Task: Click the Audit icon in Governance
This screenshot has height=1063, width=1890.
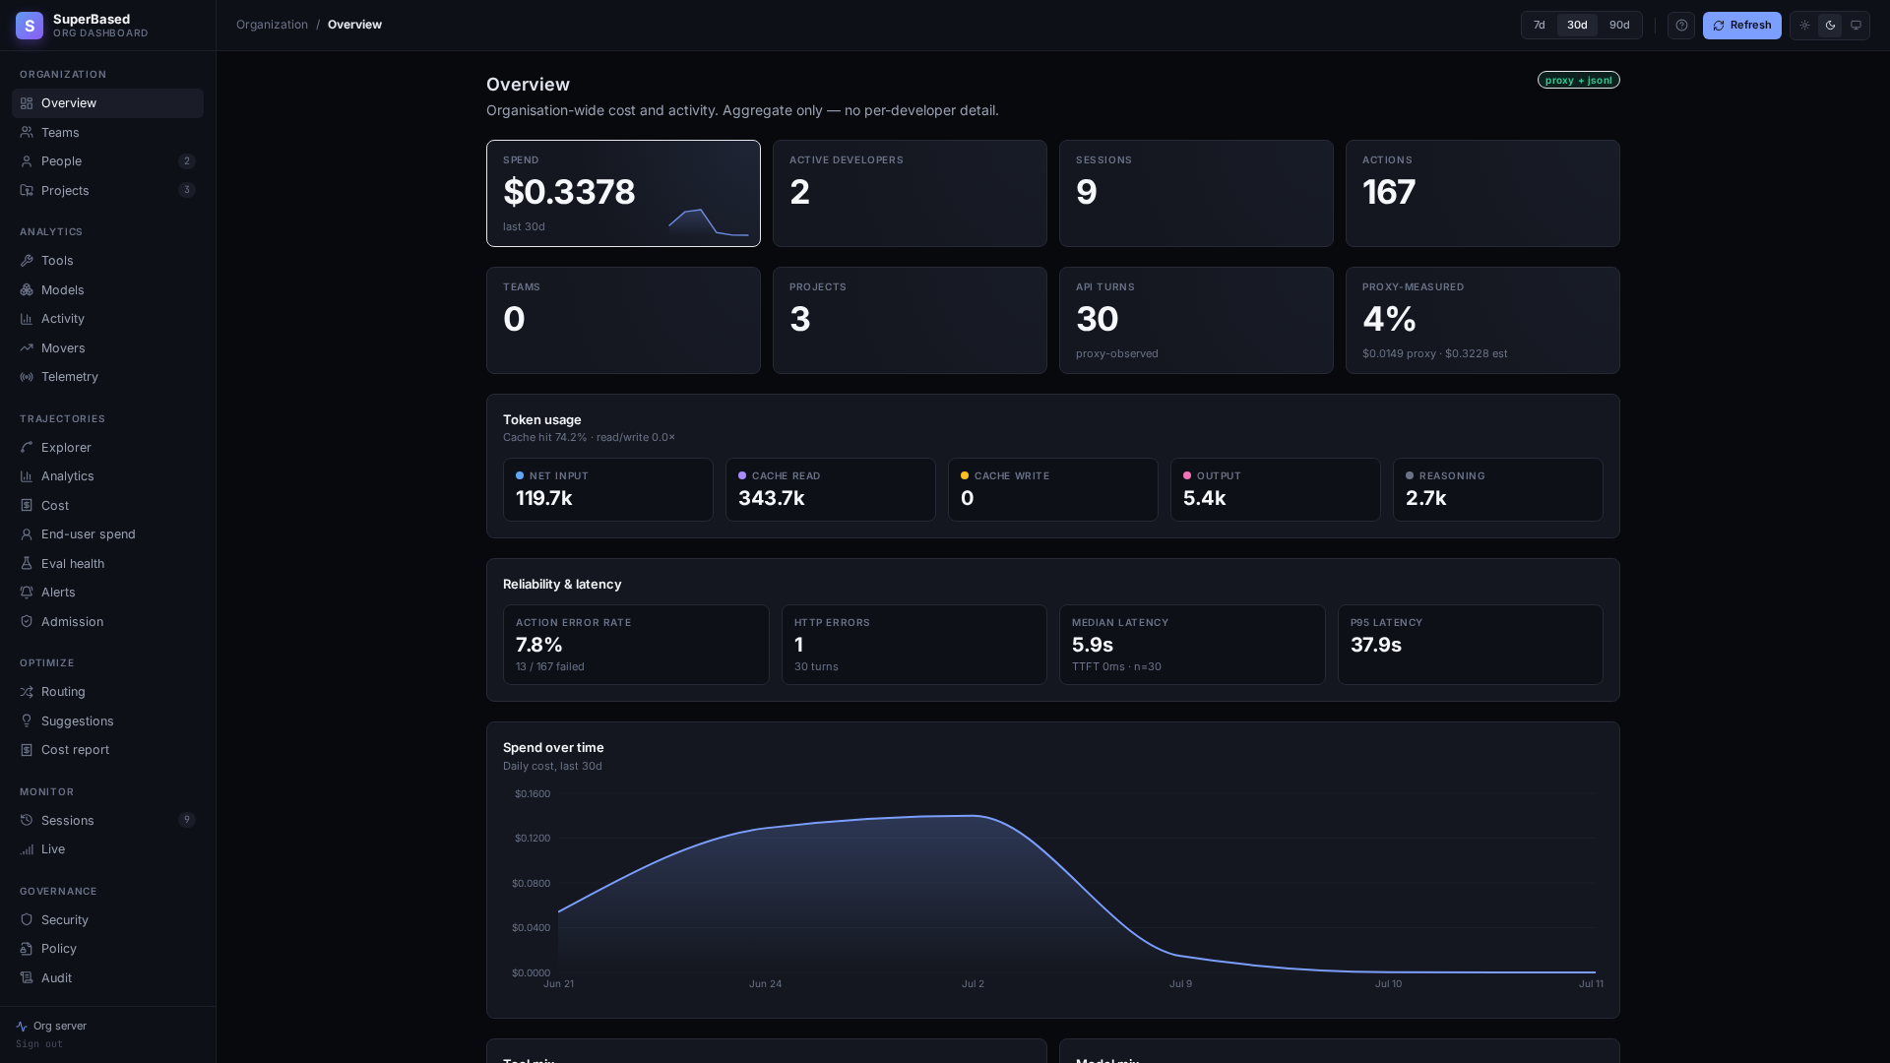Action: (x=27, y=978)
